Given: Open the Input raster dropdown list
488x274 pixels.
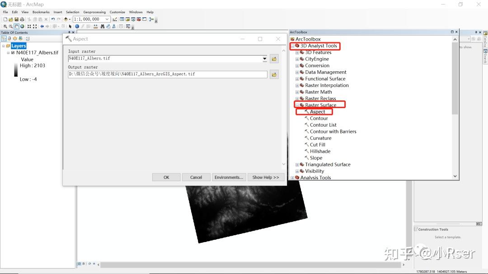Looking at the screenshot, I should pos(264,59).
